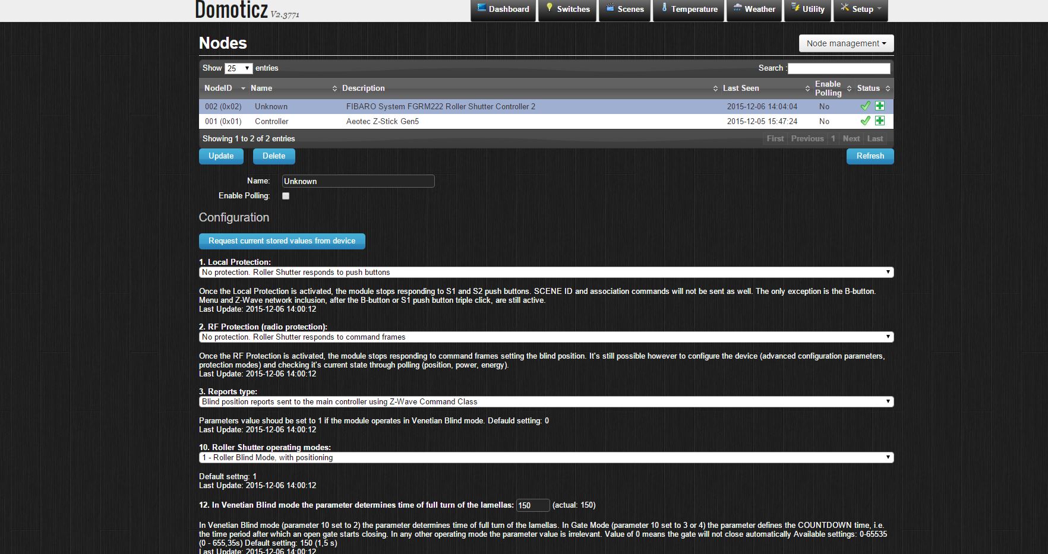
Task: Click green checkmark status icon for Controller row
Action: click(x=865, y=121)
